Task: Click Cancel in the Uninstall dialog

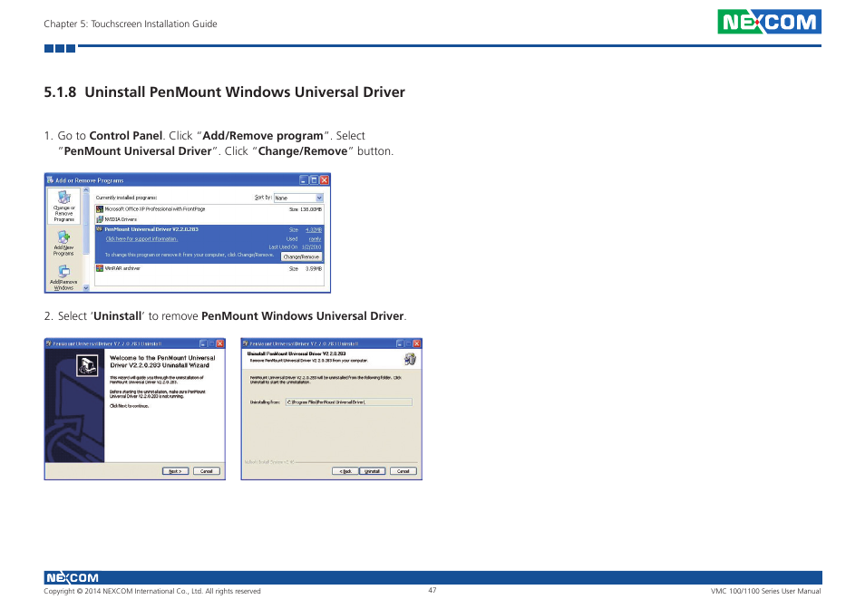Action: (x=403, y=471)
